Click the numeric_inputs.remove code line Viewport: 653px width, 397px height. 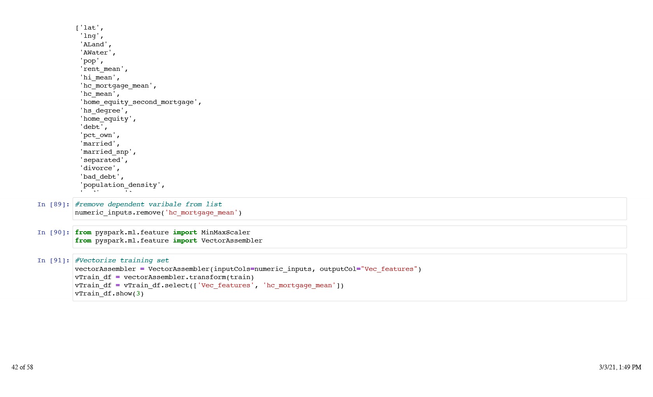point(158,213)
